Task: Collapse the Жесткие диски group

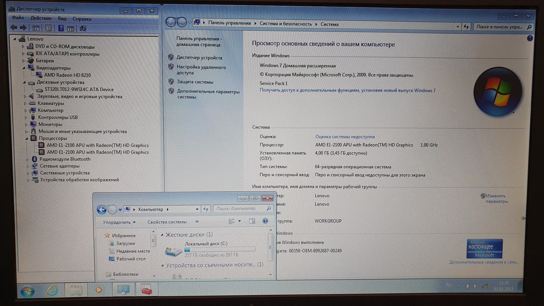Action: click(x=162, y=235)
